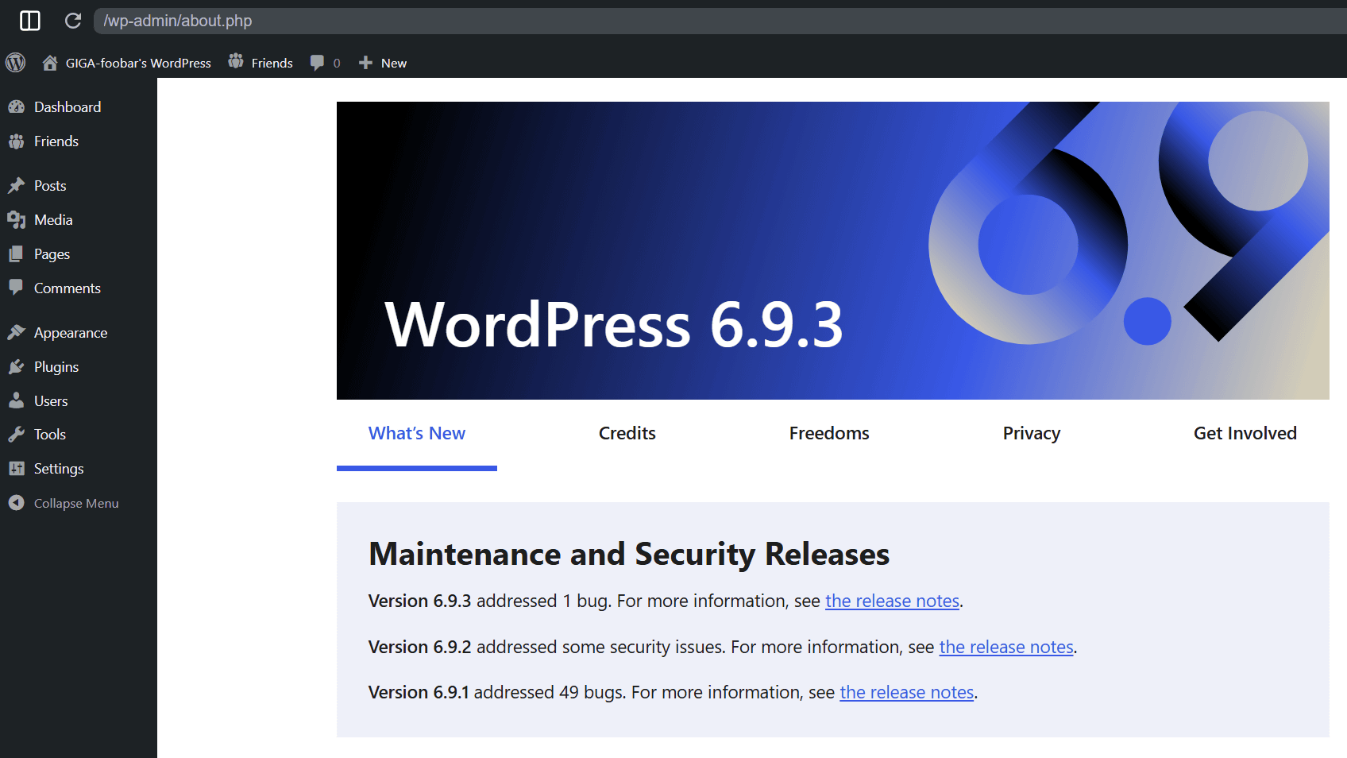
Task: Open the release notes for Version 6.9.3
Action: point(891,601)
